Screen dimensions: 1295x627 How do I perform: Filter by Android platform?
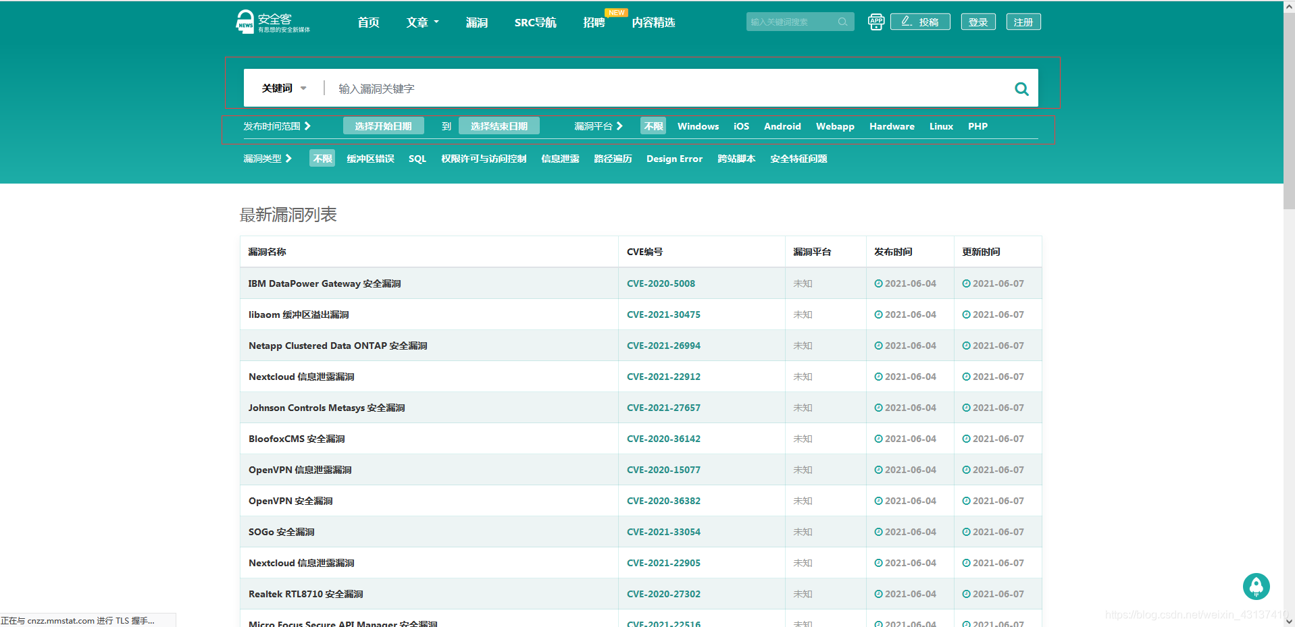[x=782, y=126]
